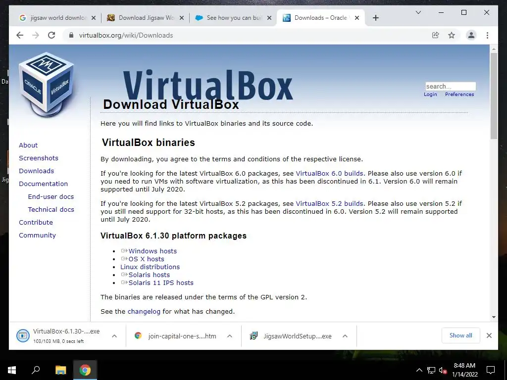
Task: Open Community in the sidebar
Action: pos(37,235)
